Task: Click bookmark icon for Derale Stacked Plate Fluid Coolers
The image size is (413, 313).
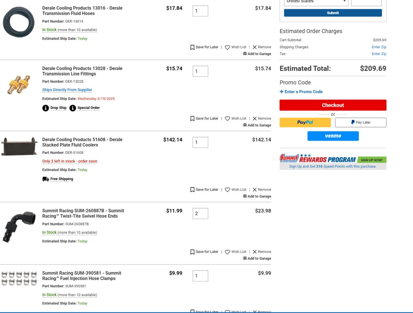Action: [192, 190]
